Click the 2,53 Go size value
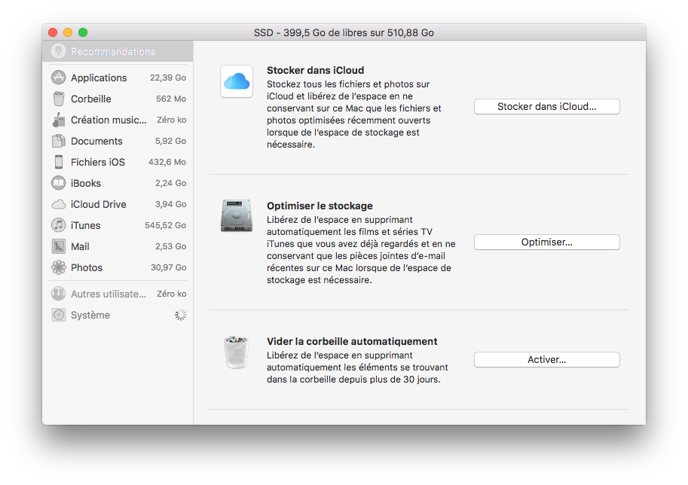The height and width of the screenshot is (485, 688). [x=171, y=246]
